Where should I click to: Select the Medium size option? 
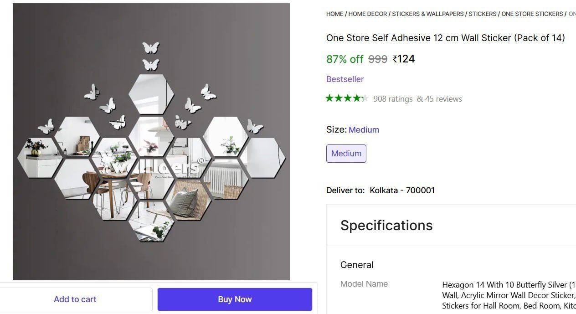pyautogui.click(x=346, y=154)
